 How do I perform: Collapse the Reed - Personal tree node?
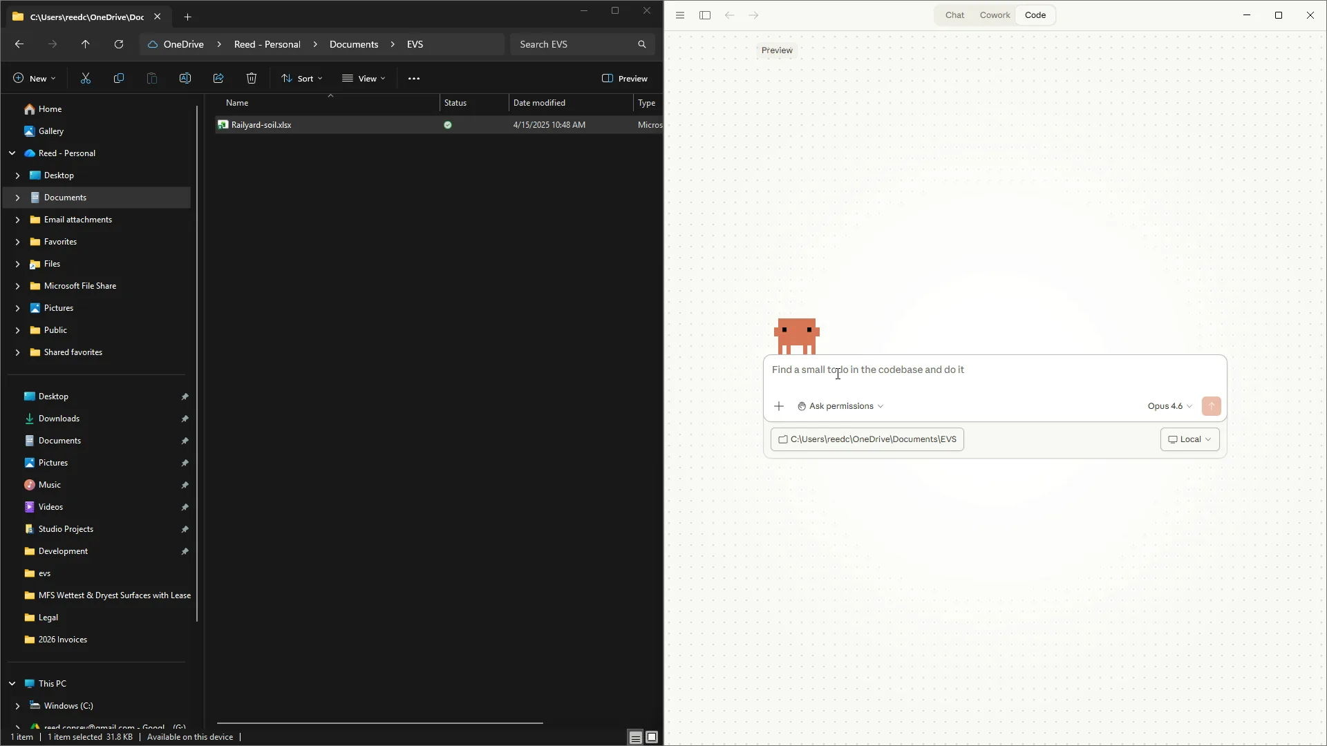12,153
